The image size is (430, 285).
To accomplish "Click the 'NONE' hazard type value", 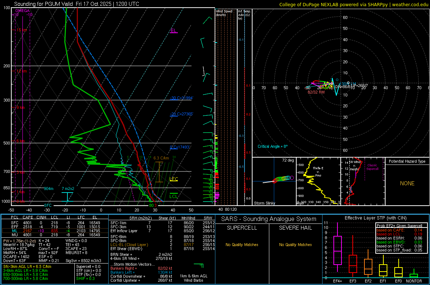I will tap(407, 183).
